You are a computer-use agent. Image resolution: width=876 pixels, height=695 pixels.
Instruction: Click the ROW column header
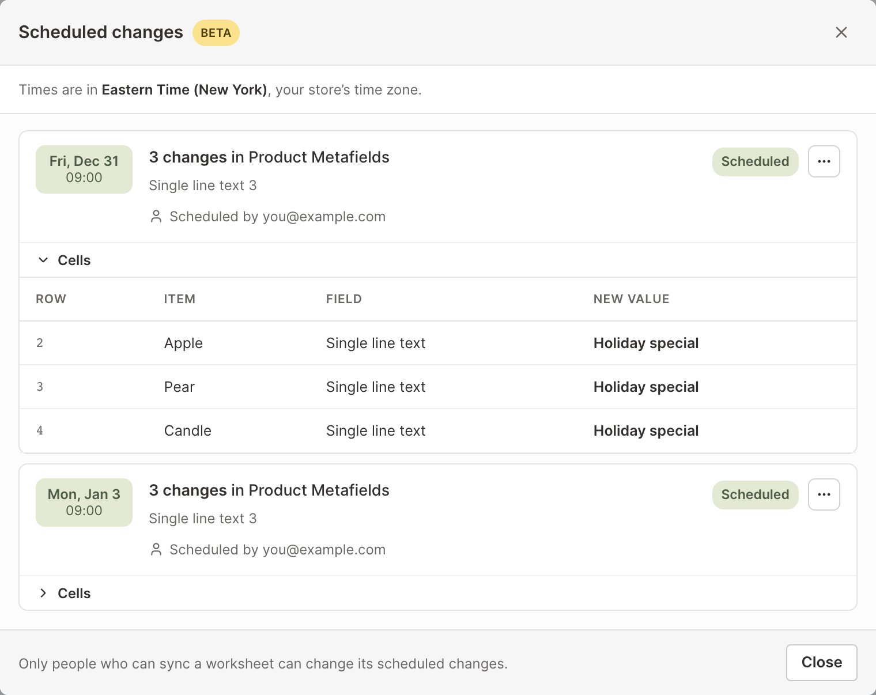[51, 299]
